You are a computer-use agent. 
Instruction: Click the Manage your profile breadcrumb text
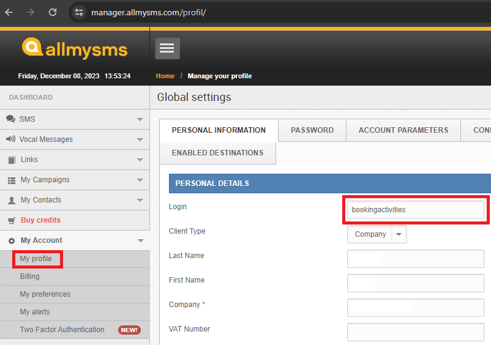click(x=220, y=76)
